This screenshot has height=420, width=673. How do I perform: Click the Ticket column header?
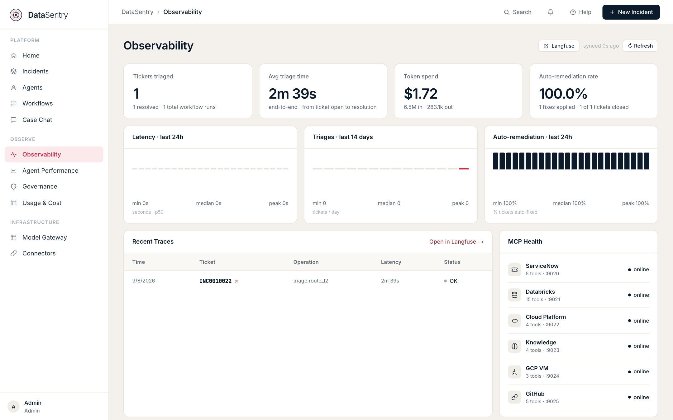207,262
